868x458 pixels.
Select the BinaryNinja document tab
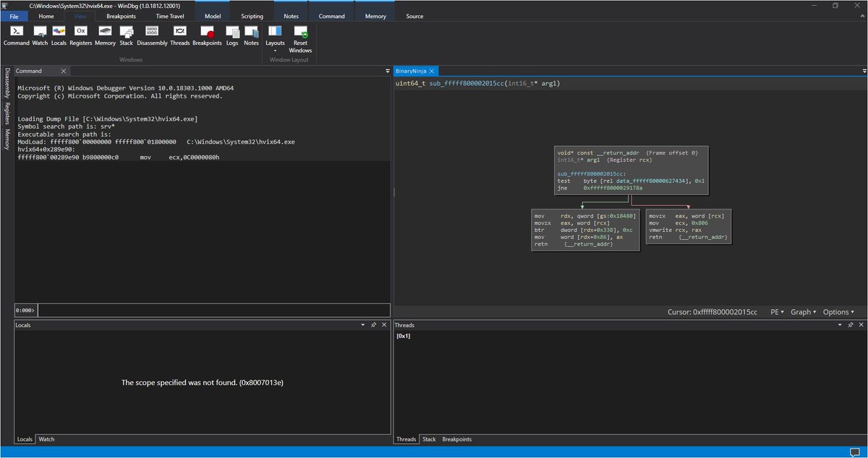[x=411, y=71]
